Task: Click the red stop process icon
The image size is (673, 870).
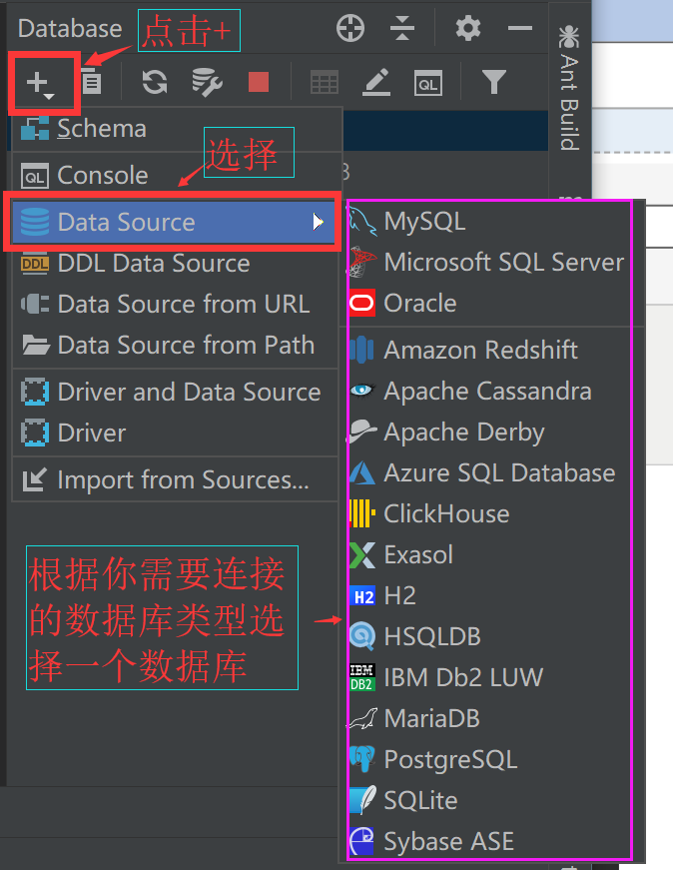Action: (x=258, y=82)
